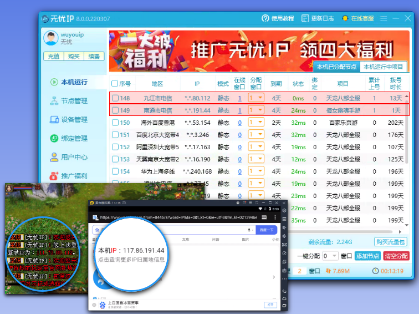The width and height of the screenshot is (419, 314).
Task: Click the emulator collapse sidebar chevrons
Action: point(284,202)
